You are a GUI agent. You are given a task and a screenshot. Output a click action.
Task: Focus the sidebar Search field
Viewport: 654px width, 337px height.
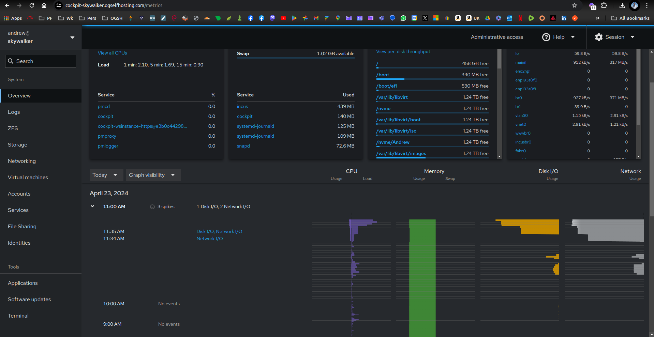41,61
